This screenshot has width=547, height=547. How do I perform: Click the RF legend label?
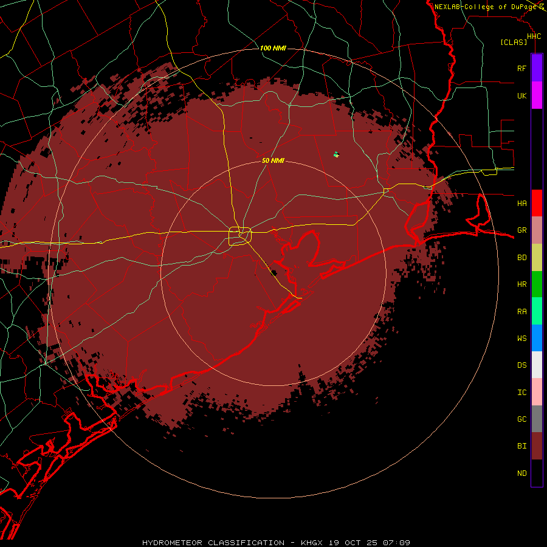(521, 68)
